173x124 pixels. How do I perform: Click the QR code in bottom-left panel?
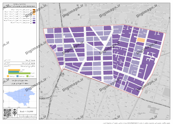coord(7,113)
